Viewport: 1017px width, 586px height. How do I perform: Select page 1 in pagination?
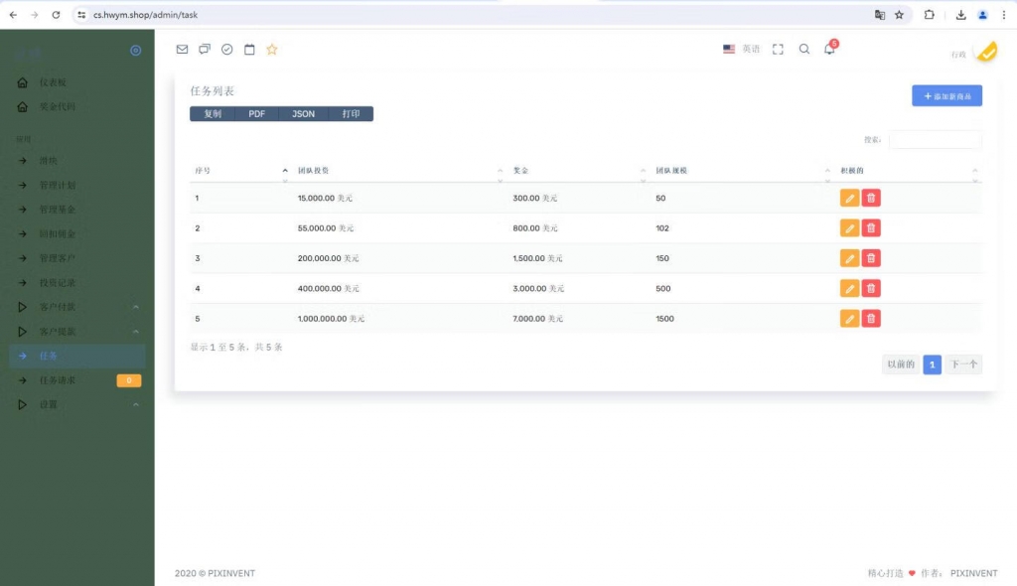pyautogui.click(x=932, y=365)
